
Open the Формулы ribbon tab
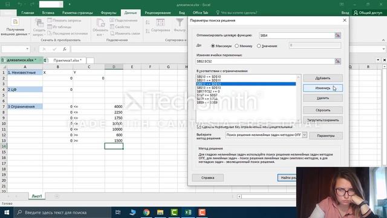coord(108,13)
